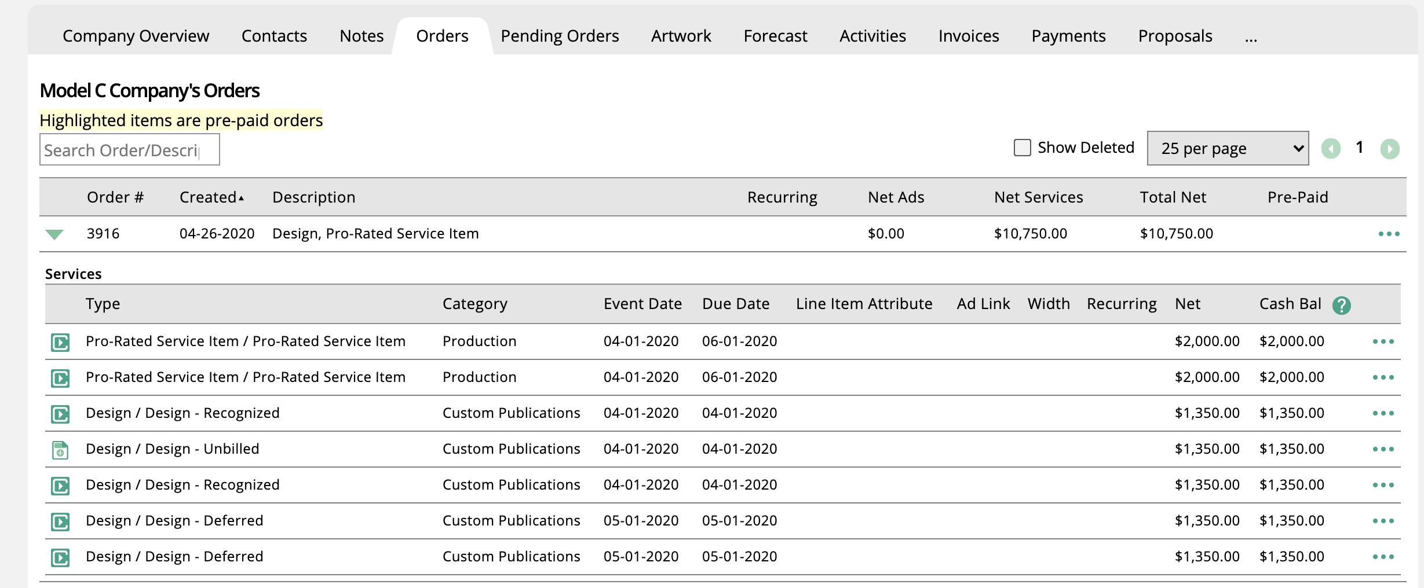Sort by the Total Net column header
The height and width of the screenshot is (588, 1424).
coord(1173,197)
